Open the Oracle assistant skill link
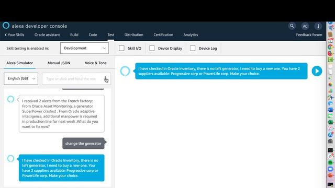The height and width of the screenshot is (188, 335). coord(47,35)
